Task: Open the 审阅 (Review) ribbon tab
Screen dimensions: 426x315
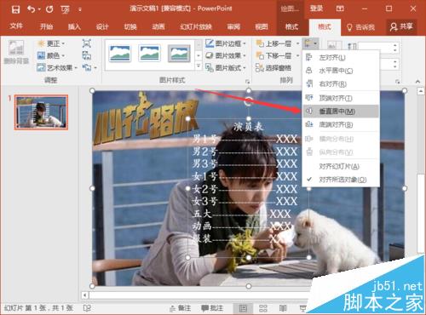Action: click(233, 27)
